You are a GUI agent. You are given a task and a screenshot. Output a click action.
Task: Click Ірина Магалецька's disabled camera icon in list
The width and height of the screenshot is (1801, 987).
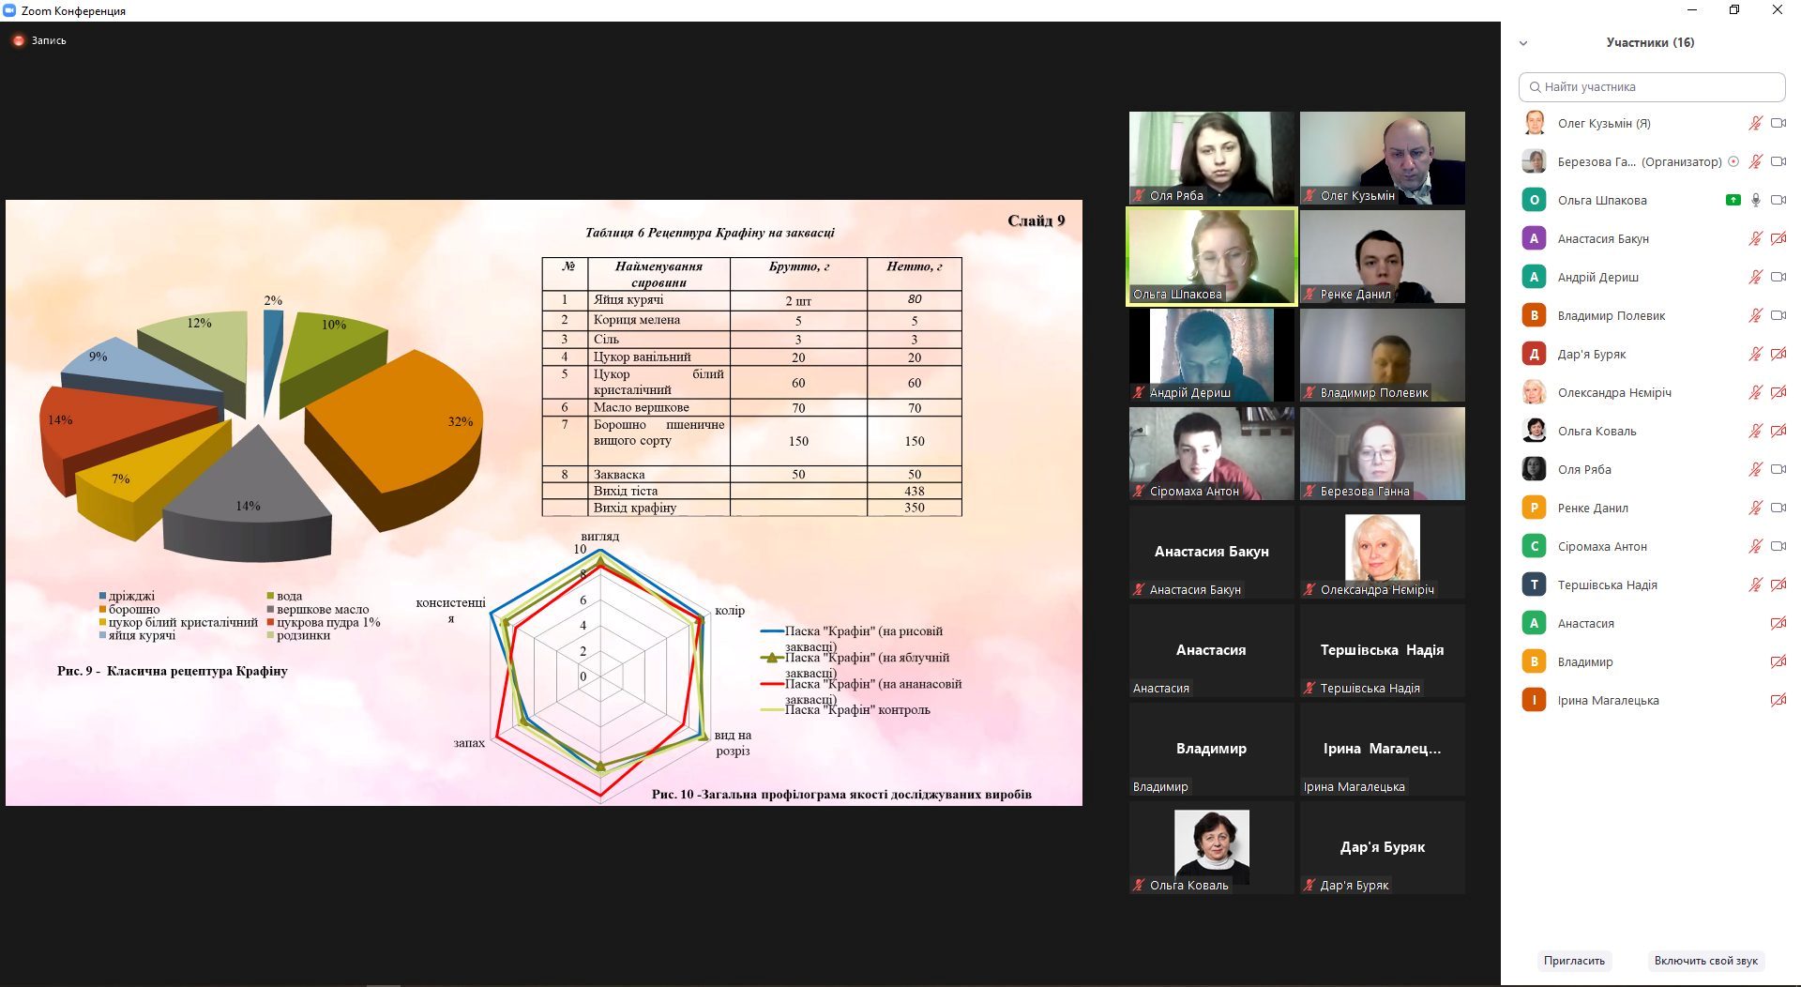pyautogui.click(x=1778, y=700)
